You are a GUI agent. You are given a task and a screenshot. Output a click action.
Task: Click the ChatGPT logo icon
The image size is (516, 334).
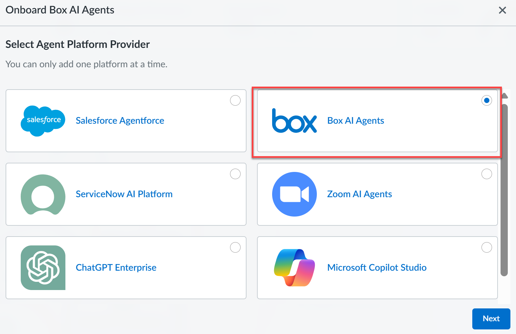[43, 268]
